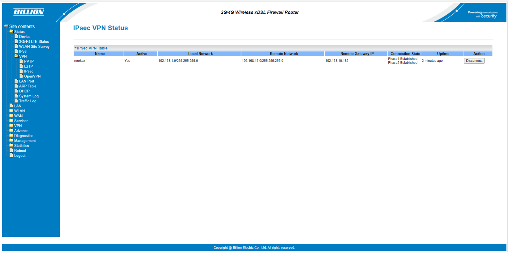Select IPsec under the VPN status tree
This screenshot has width=509, height=253.
(x=29, y=71)
